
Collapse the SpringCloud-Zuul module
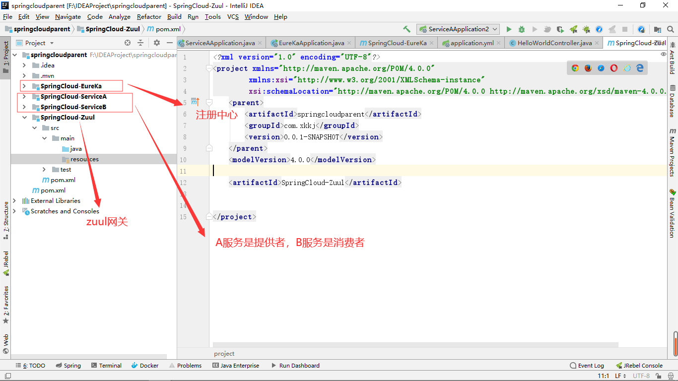click(x=24, y=118)
